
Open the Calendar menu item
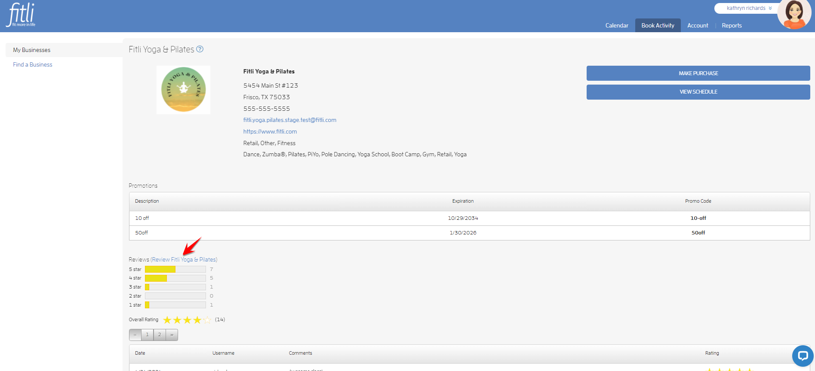click(617, 25)
